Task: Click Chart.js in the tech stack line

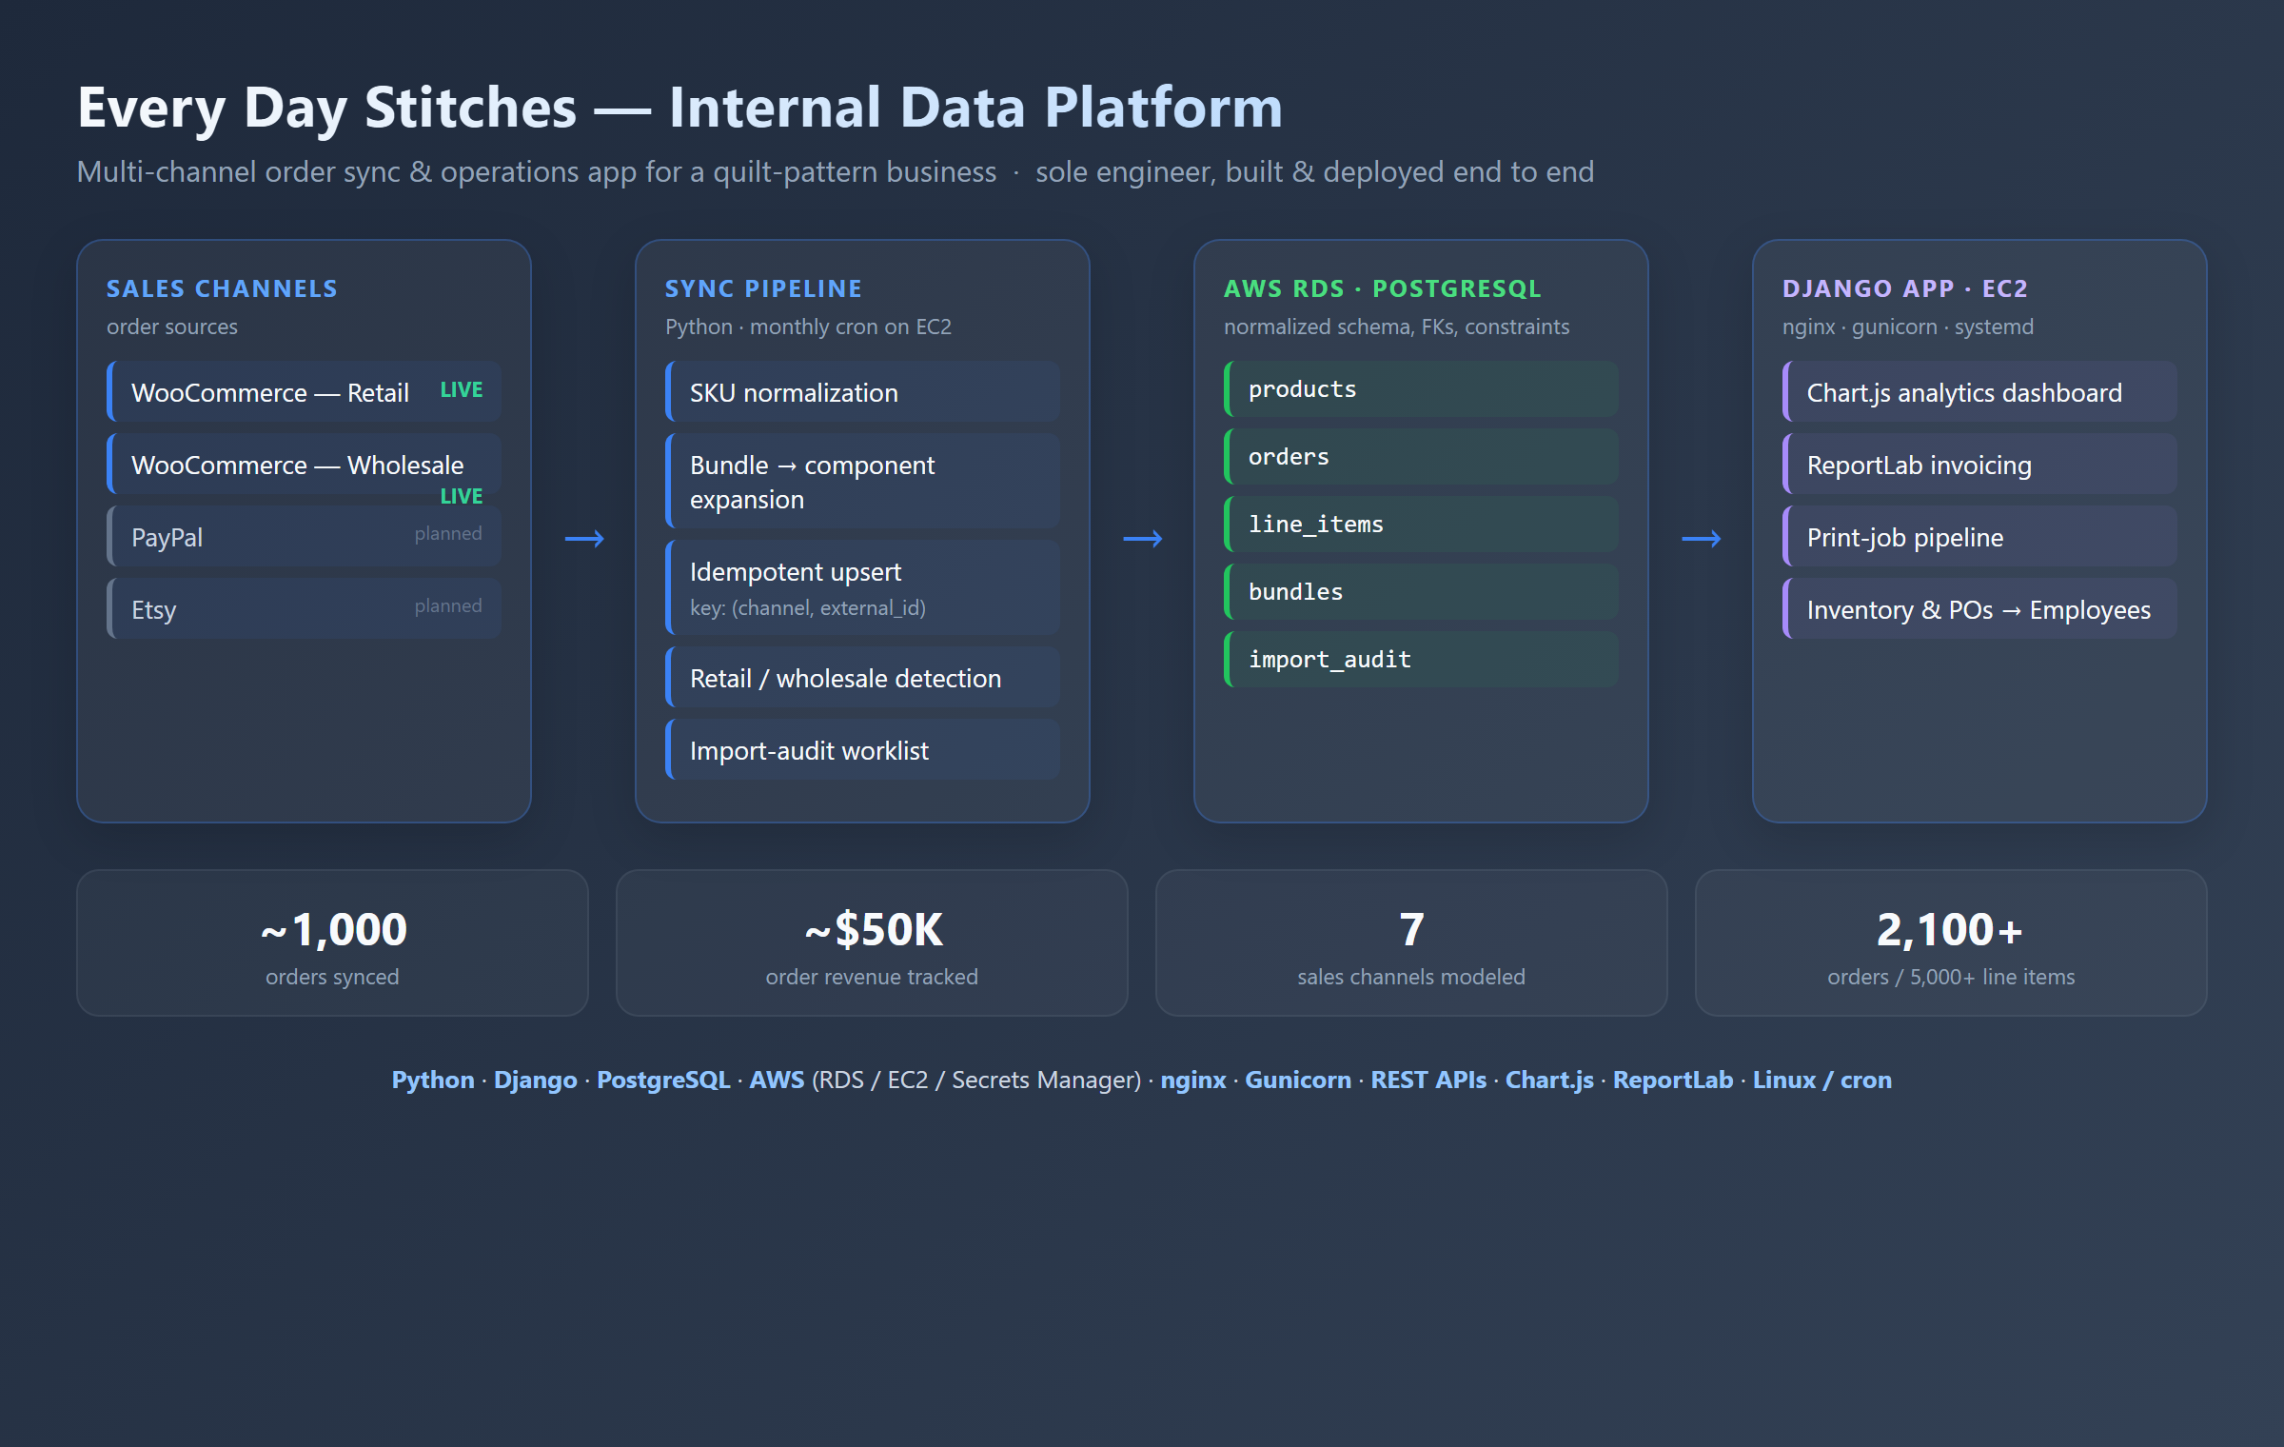Action: click(x=1549, y=1080)
